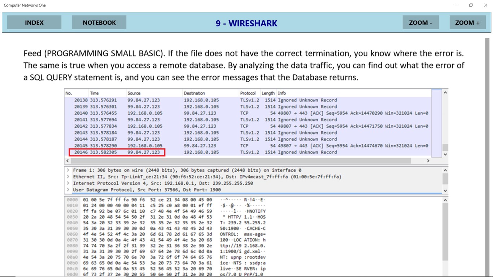Click hex offset 0000 line
This screenshot has height=277, width=493.
pos(166,200)
